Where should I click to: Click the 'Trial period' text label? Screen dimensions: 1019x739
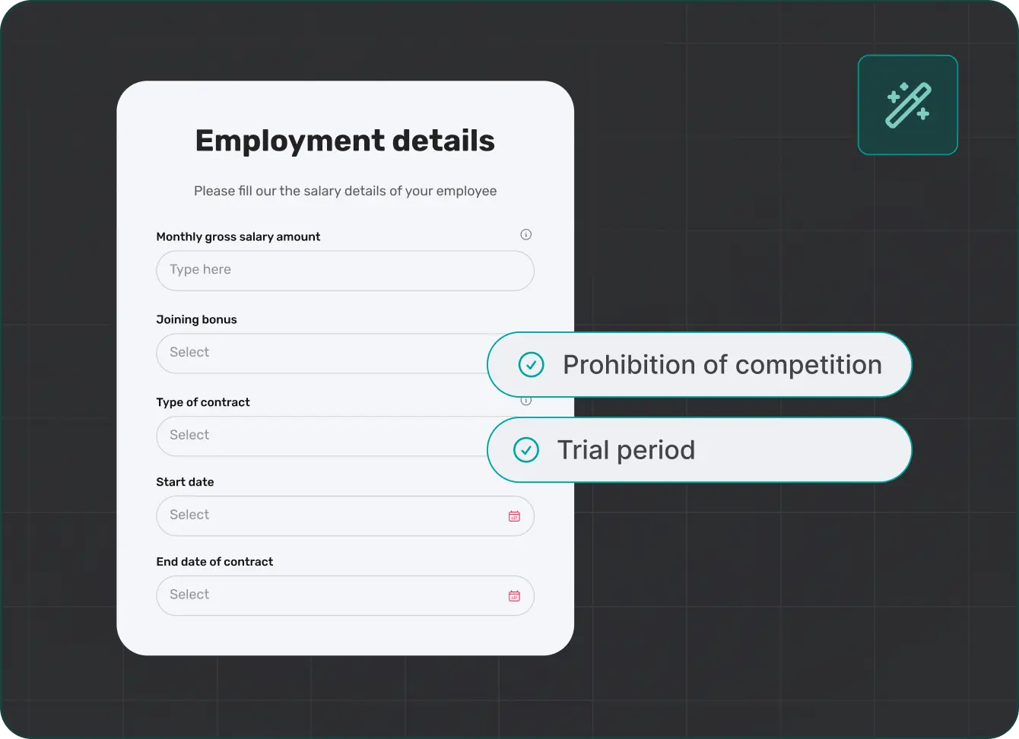click(626, 450)
